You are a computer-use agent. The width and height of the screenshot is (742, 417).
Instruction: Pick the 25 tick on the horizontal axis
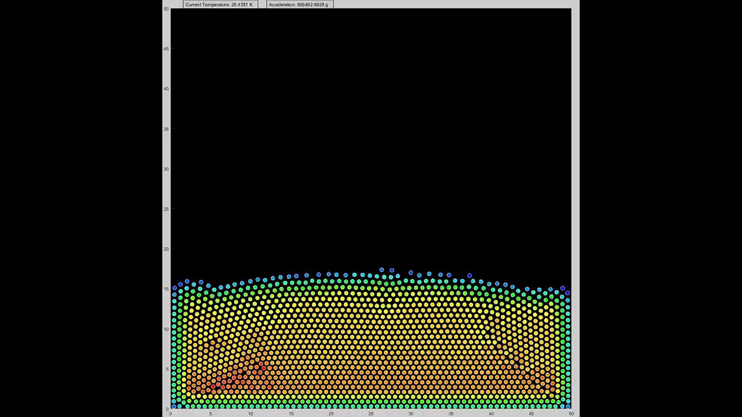pos(371,414)
